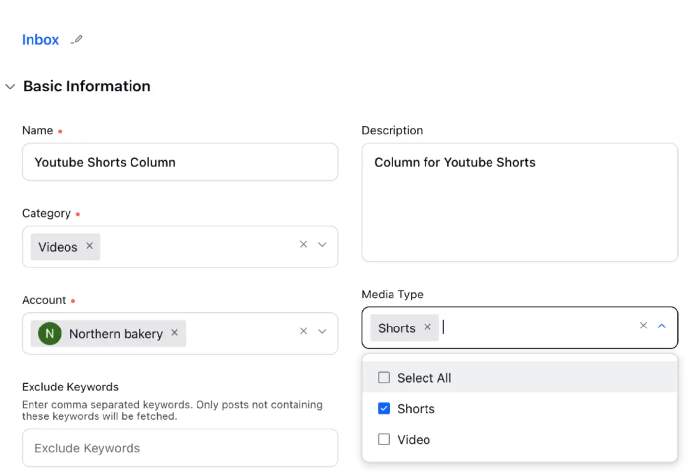Collapse the Basic Information section
Screen dimensions: 688x475
(x=10, y=87)
